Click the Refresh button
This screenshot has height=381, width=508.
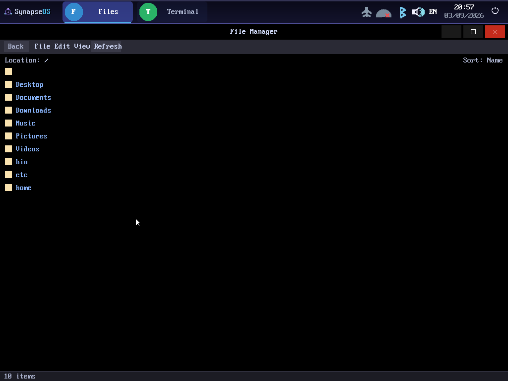tap(108, 46)
